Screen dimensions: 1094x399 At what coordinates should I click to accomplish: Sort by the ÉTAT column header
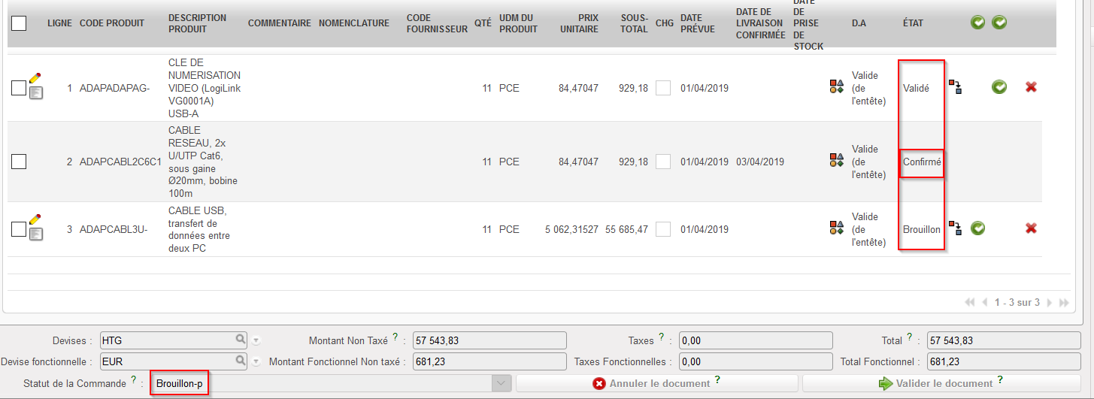click(x=913, y=23)
